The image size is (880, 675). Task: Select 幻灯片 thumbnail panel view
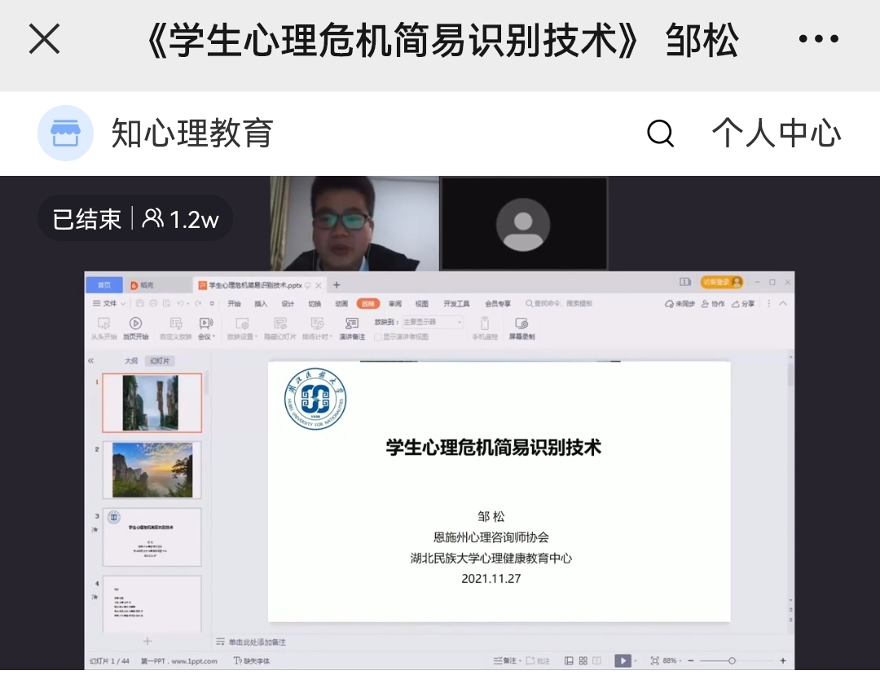(x=159, y=361)
